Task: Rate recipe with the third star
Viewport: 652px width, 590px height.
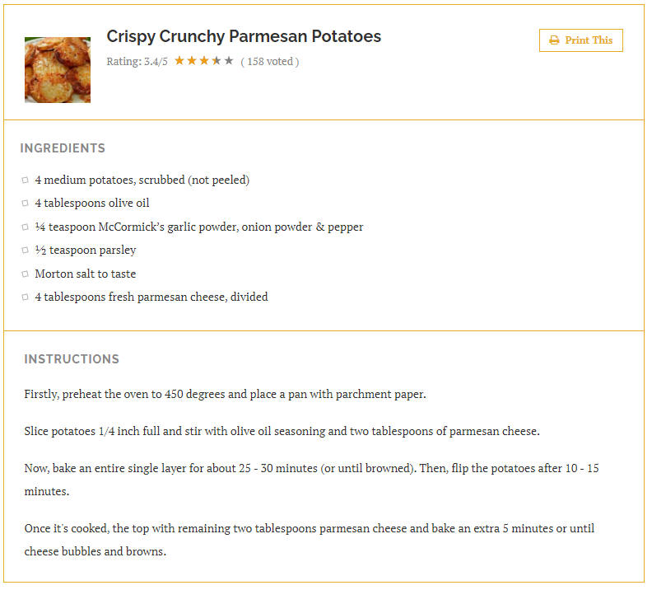Action: tap(204, 61)
